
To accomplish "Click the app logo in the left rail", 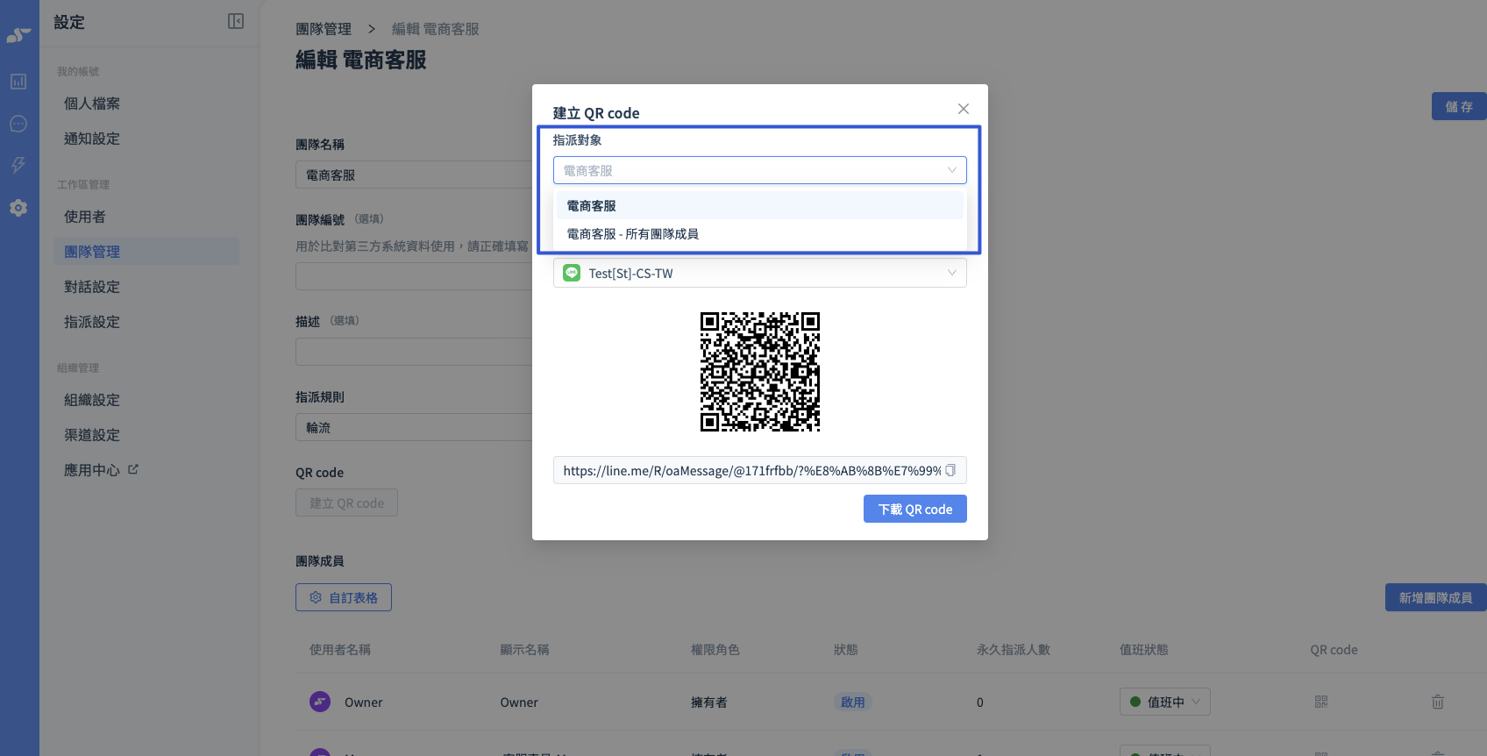I will [18, 35].
